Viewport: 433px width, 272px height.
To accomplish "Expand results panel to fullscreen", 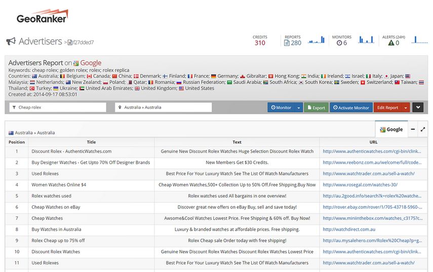I will point(423,129).
